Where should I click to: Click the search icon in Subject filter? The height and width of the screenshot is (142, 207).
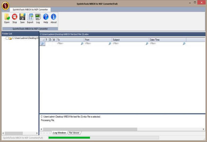[x=147, y=43]
